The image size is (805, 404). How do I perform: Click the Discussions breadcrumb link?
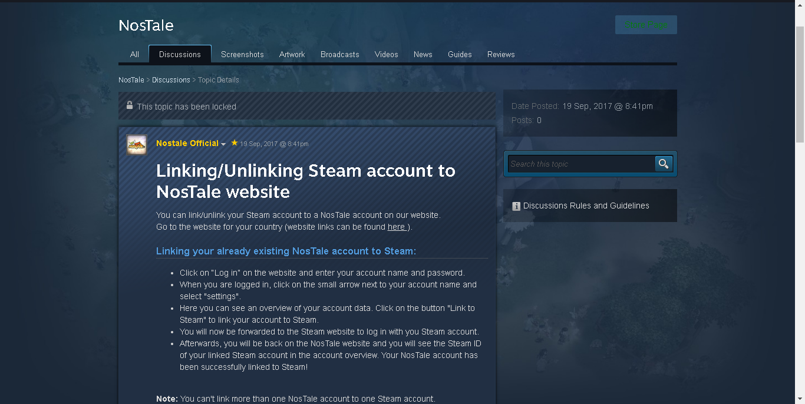pyautogui.click(x=171, y=80)
